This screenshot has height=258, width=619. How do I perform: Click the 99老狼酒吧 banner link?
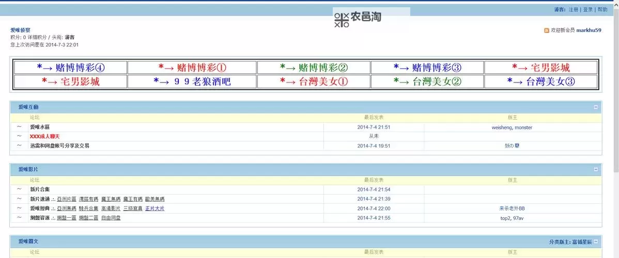click(192, 82)
